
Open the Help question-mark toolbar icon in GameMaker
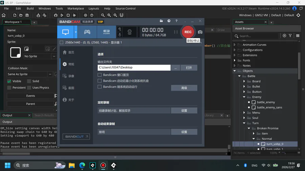click(91, 15)
